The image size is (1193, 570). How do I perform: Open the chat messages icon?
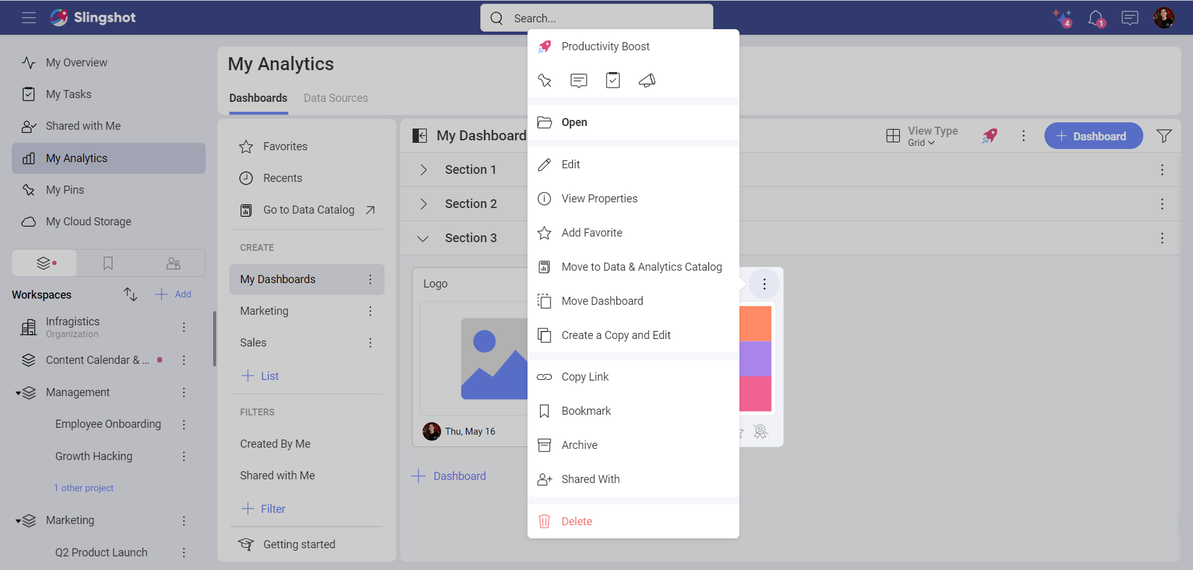point(1130,18)
